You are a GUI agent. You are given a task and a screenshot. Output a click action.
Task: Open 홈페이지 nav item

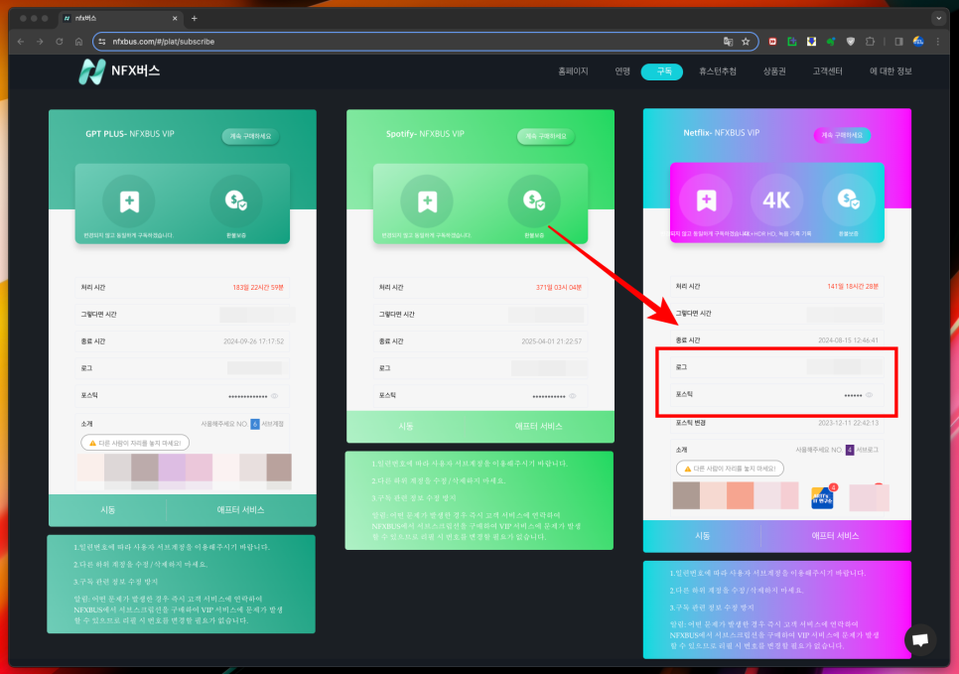tap(573, 71)
